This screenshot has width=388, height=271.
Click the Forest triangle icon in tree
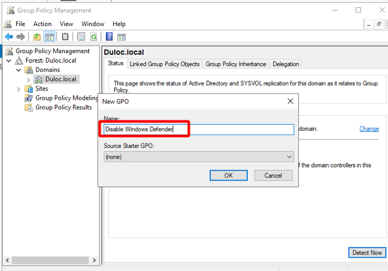click(x=19, y=60)
